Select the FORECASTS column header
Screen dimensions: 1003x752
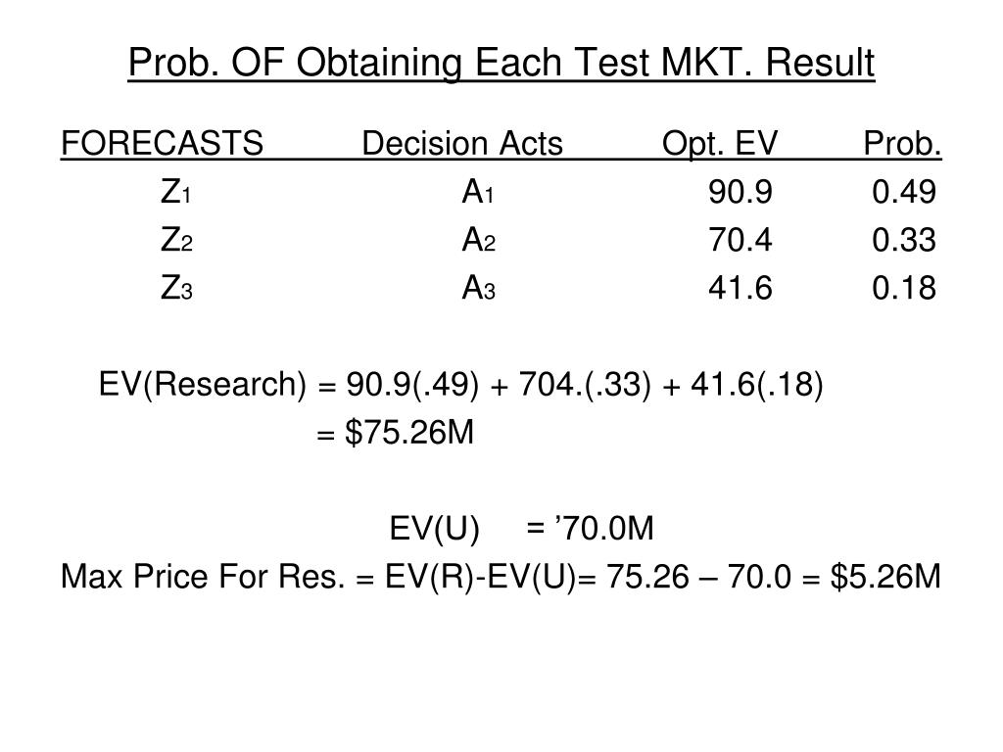pyautogui.click(x=162, y=143)
